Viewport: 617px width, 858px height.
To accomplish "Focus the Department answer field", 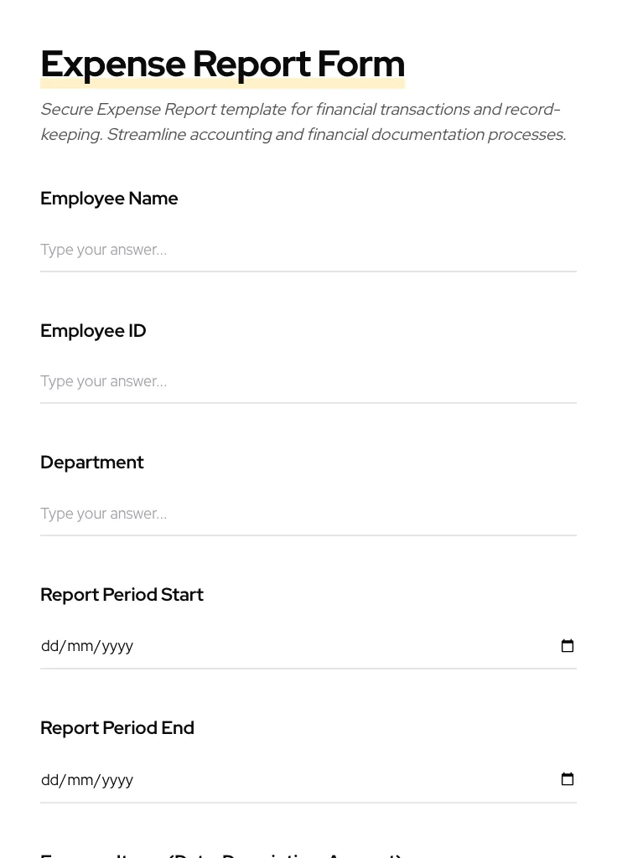I will (x=251, y=513).
